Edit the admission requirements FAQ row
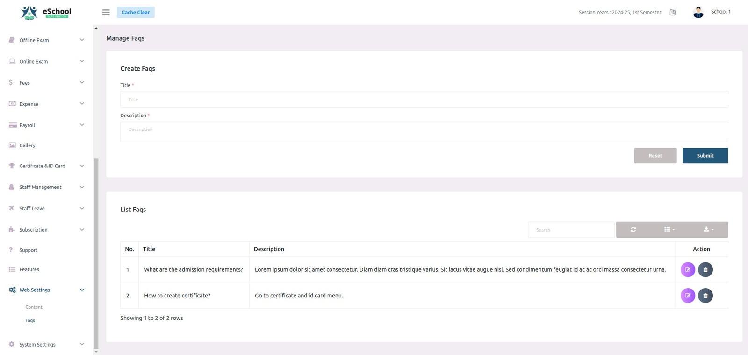Screen dimensions: 748x355 point(688,270)
